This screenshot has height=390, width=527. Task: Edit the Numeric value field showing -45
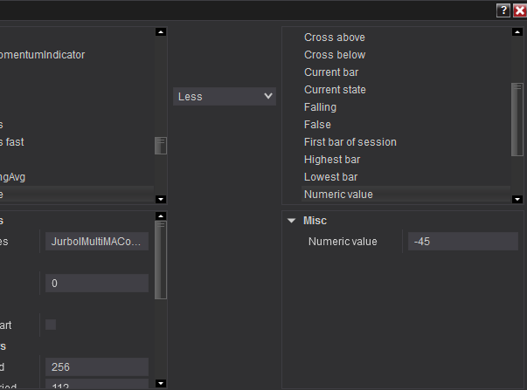463,242
